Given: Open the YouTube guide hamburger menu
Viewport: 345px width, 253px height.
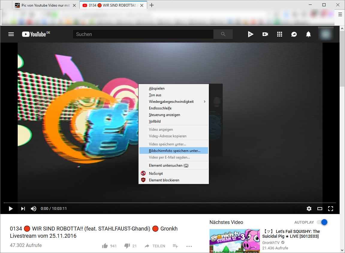Looking at the screenshot, I should click(11, 34).
